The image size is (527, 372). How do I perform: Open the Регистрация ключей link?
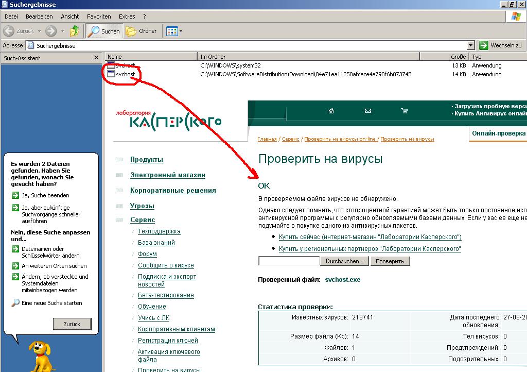click(x=168, y=341)
